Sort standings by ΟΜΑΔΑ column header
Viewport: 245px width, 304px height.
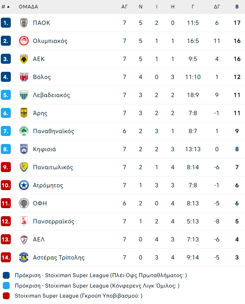tap(28, 7)
